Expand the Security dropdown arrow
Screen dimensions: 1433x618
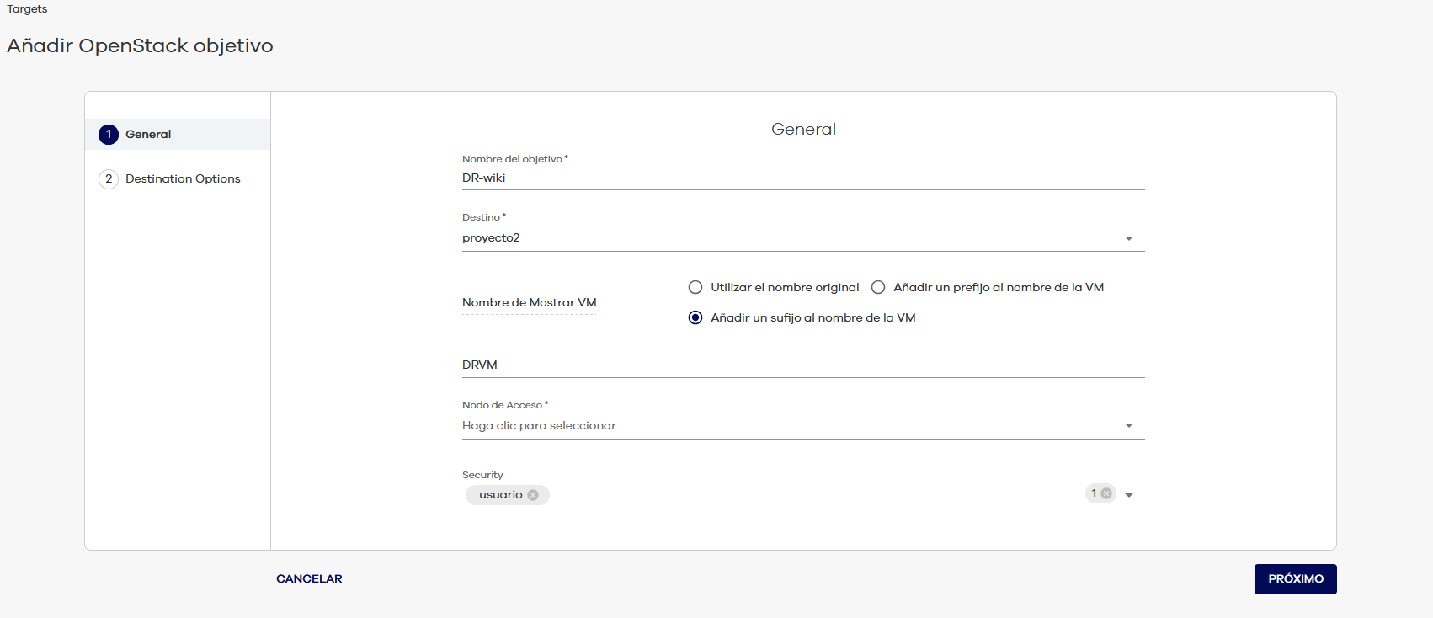pyautogui.click(x=1129, y=496)
